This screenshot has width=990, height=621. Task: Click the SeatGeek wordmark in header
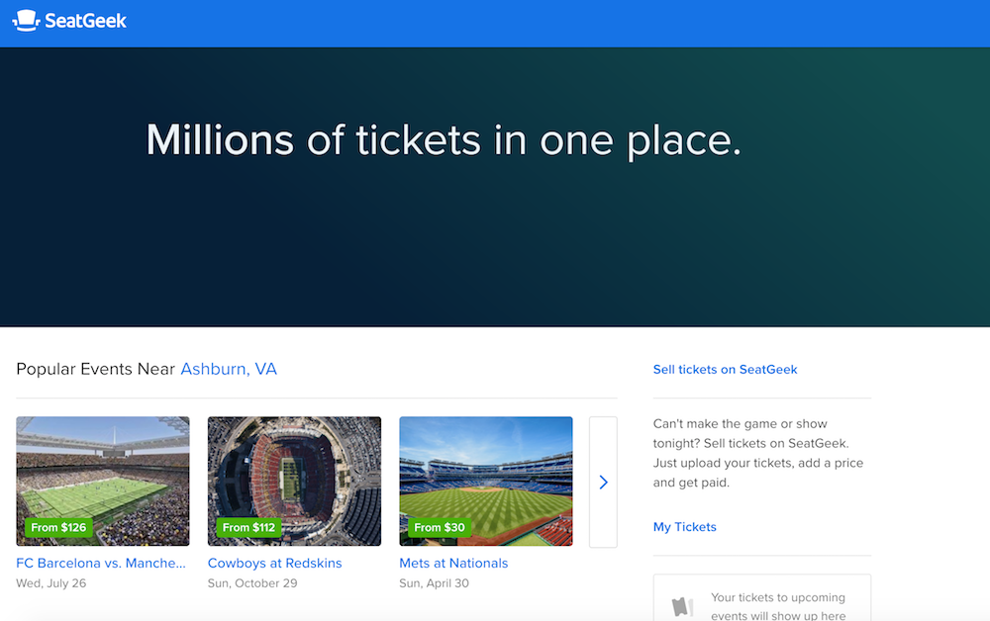pyautogui.click(x=86, y=21)
